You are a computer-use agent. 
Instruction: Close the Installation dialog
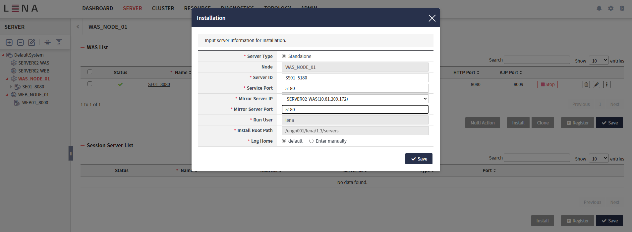tap(431, 18)
